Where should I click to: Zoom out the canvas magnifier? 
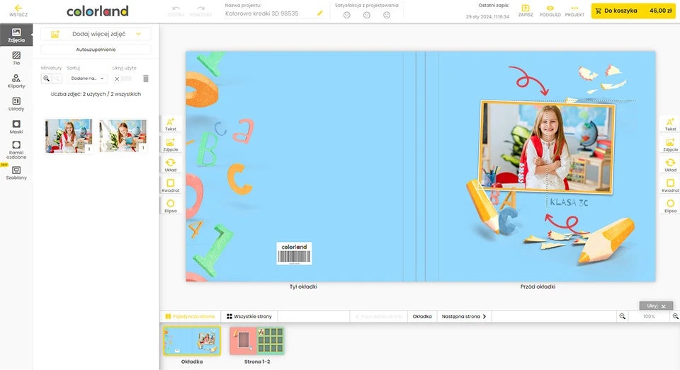tap(623, 316)
